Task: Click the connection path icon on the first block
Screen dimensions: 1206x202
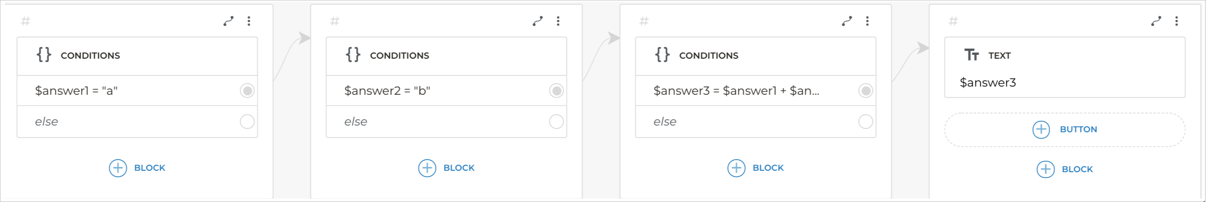Action: tap(229, 21)
